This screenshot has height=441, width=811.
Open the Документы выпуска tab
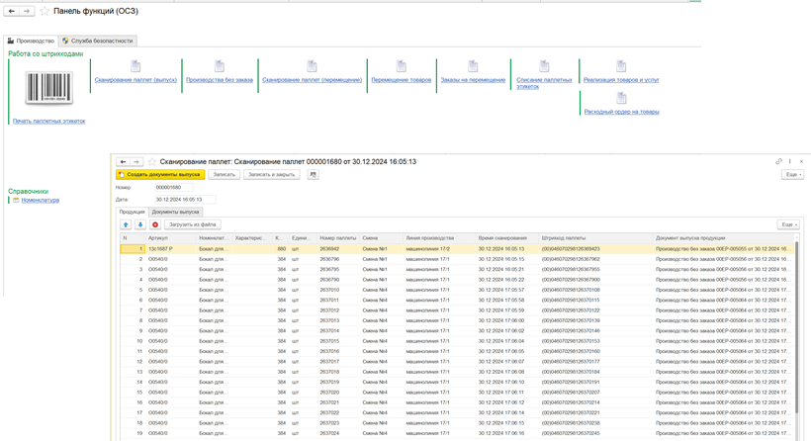pyautogui.click(x=175, y=212)
